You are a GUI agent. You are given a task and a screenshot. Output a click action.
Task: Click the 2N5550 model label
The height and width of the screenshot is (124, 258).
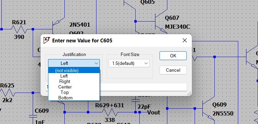coord(223,113)
